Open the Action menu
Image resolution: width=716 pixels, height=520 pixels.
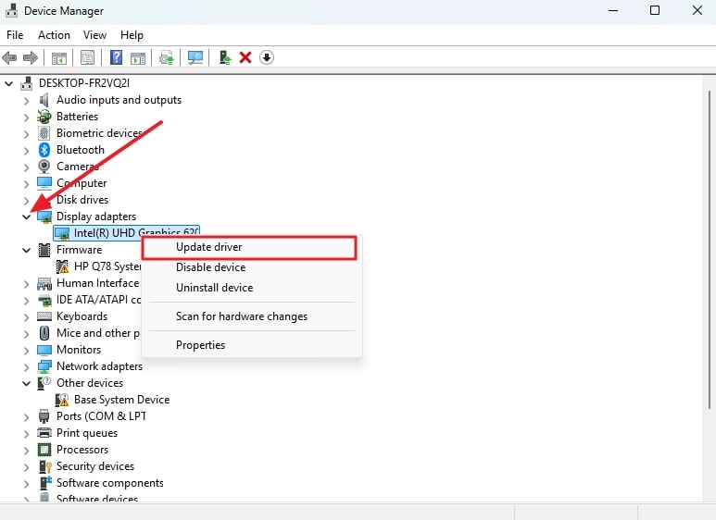54,35
